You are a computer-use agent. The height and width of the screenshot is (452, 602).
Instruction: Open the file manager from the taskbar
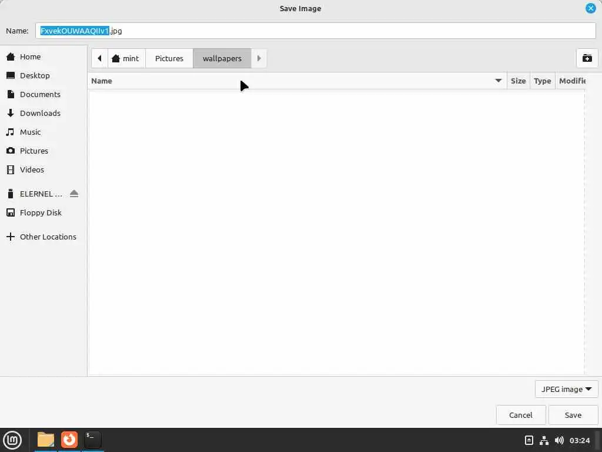point(46,440)
